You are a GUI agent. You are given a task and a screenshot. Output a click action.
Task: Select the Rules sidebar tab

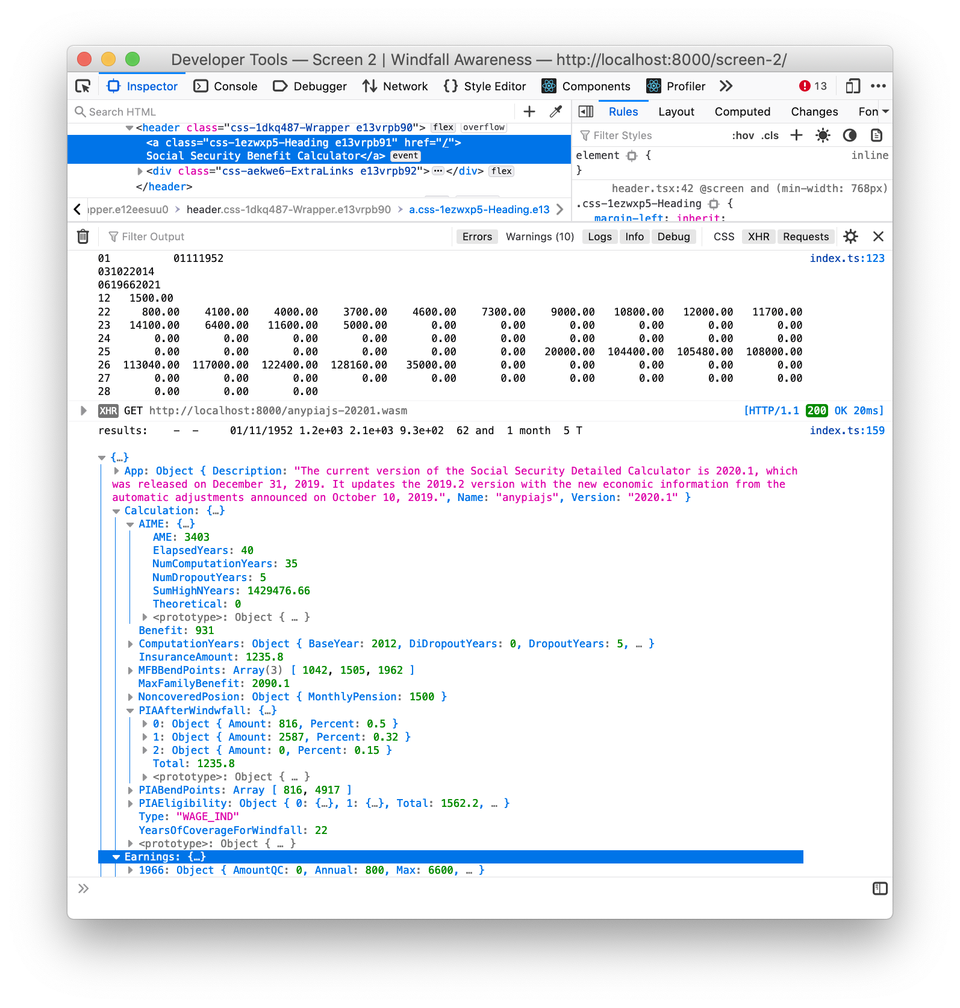pyautogui.click(x=623, y=111)
